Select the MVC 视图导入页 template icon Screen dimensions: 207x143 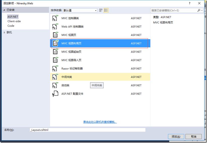click(x=55, y=60)
